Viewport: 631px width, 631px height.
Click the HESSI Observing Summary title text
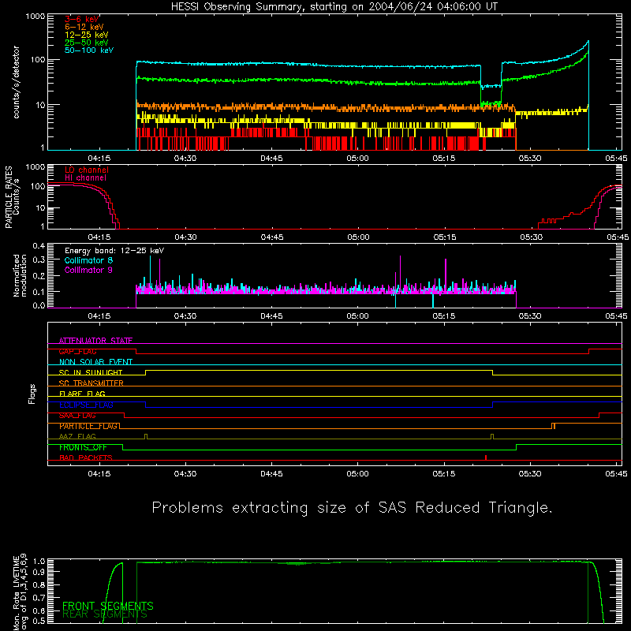334,7
